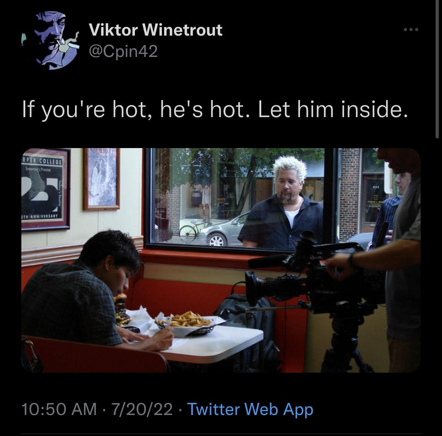Click the framed art print beside the window
Image resolution: width=442 pixels, height=436 pixels.
tap(101, 179)
